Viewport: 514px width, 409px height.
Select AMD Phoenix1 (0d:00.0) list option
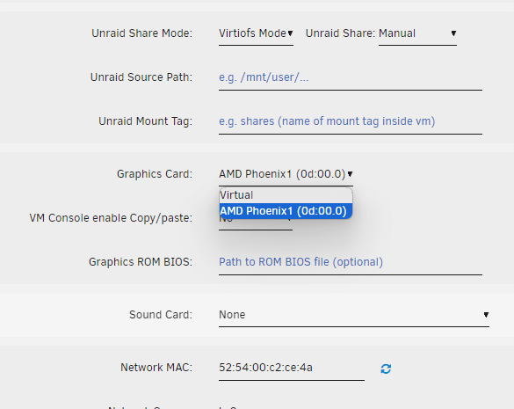(286, 211)
